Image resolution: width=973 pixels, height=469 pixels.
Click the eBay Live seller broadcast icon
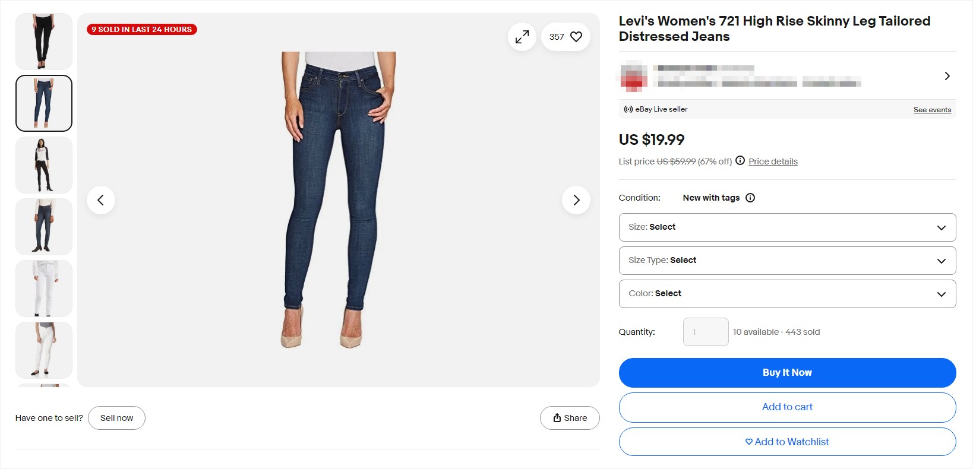pos(628,109)
